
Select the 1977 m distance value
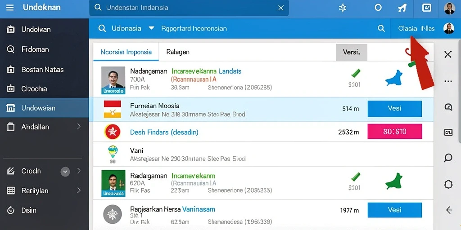(349, 210)
